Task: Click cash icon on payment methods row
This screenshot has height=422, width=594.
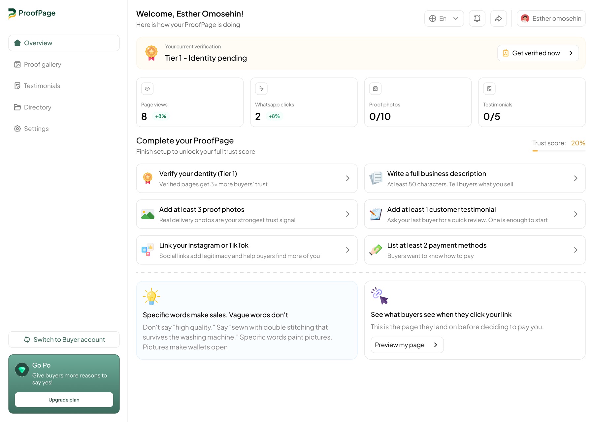Action: click(376, 250)
